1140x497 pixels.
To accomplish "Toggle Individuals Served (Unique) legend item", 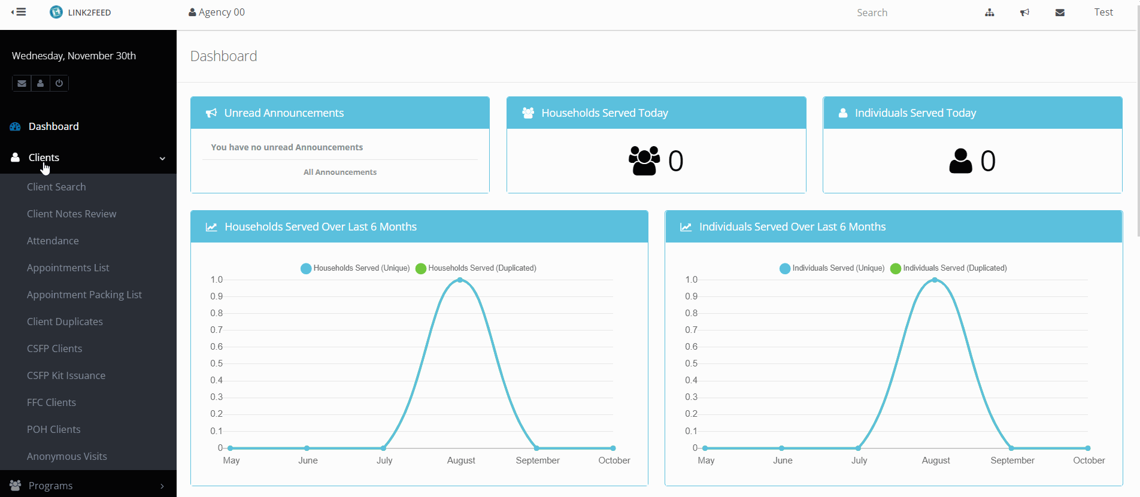I will pos(832,268).
